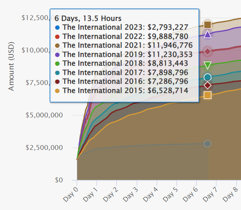Click the 'Day 4' x-axis label
The image size is (241, 210).
click(151, 194)
